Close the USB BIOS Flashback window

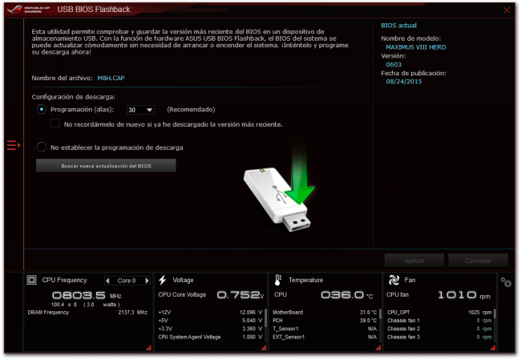click(x=507, y=10)
